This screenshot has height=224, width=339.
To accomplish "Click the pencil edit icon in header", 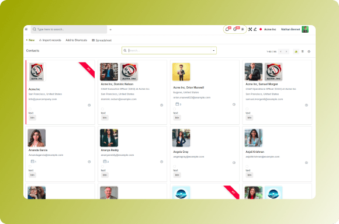I will 255,29.
